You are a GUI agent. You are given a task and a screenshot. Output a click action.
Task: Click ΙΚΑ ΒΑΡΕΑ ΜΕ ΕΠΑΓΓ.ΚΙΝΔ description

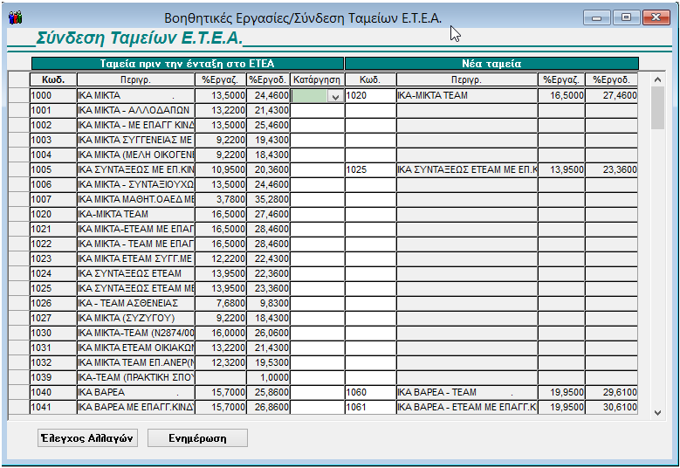[136, 407]
